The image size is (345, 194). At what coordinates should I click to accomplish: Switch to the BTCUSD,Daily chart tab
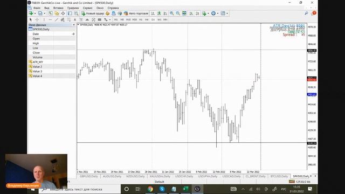coord(279,176)
